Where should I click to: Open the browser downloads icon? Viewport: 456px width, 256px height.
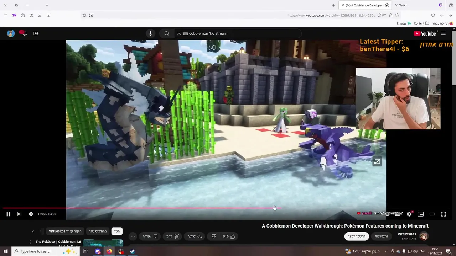point(40,15)
